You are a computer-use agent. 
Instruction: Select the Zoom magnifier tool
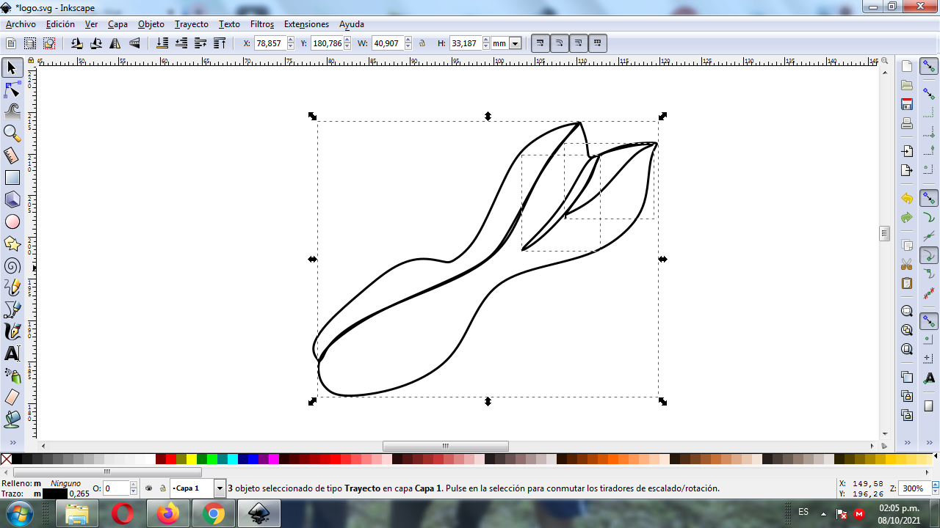point(12,133)
